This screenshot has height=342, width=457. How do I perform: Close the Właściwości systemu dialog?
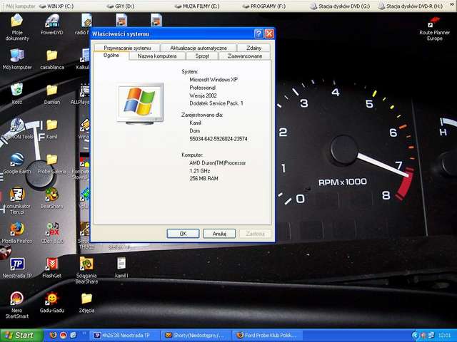point(269,34)
